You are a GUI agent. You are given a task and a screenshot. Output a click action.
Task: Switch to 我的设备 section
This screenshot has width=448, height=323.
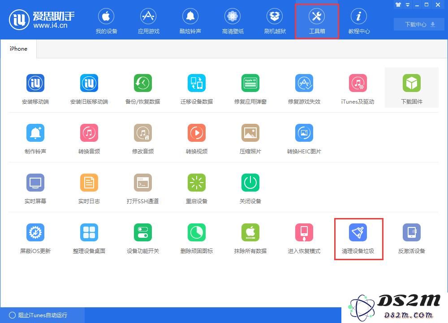[106, 21]
